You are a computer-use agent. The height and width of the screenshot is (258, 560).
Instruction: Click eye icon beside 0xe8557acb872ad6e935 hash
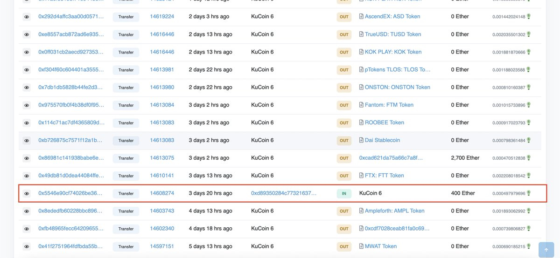pyautogui.click(x=27, y=34)
